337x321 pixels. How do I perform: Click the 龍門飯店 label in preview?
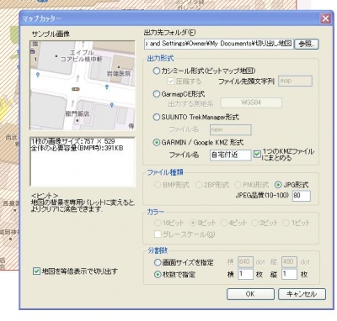pyautogui.click(x=78, y=113)
